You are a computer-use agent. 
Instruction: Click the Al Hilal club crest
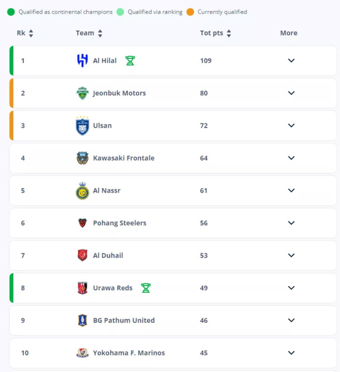click(82, 60)
